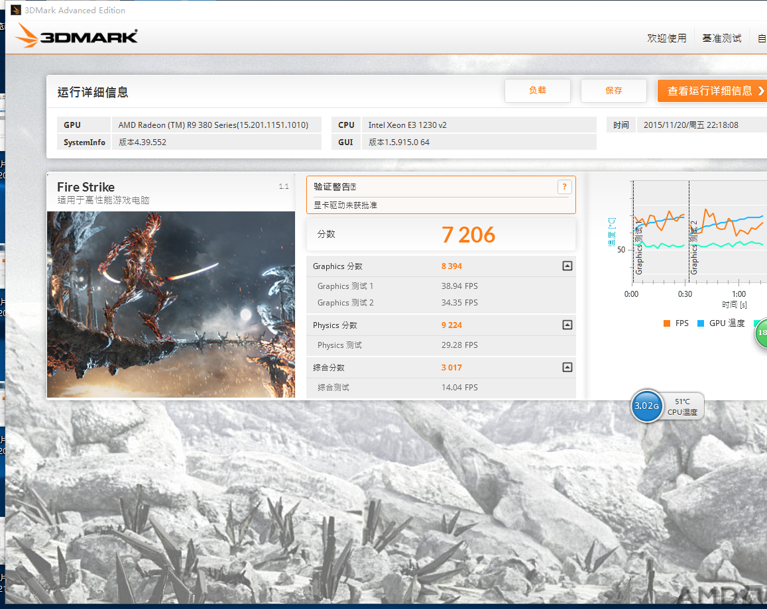Click the GUI 版本1.5.915.0 64 value
Viewport: 767px width, 609px height.
(398, 142)
